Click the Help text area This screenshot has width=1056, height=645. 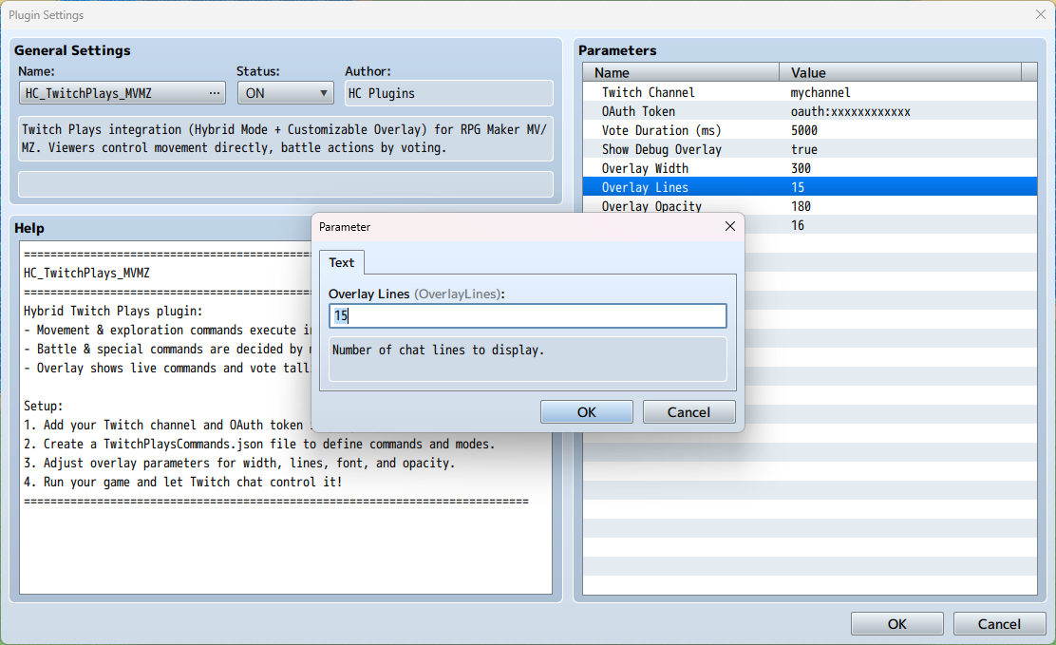(x=286, y=418)
